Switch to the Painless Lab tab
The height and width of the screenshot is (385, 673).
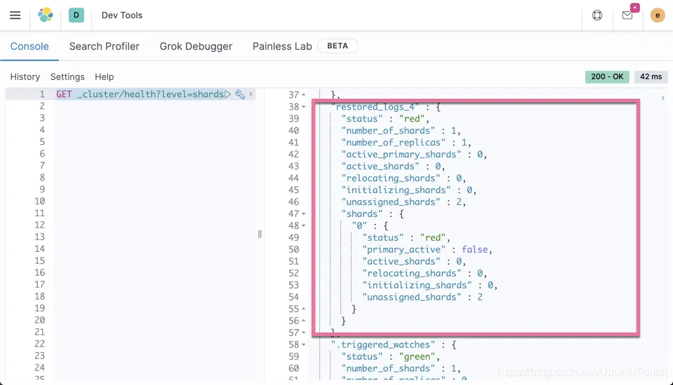(x=282, y=46)
